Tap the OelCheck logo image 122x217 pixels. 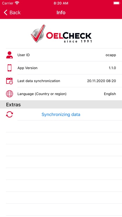coord(61,34)
